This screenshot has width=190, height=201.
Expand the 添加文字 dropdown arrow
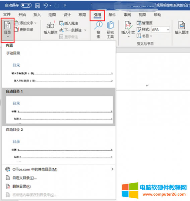[x=36, y=23]
